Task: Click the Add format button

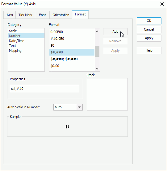Action: 115,31
